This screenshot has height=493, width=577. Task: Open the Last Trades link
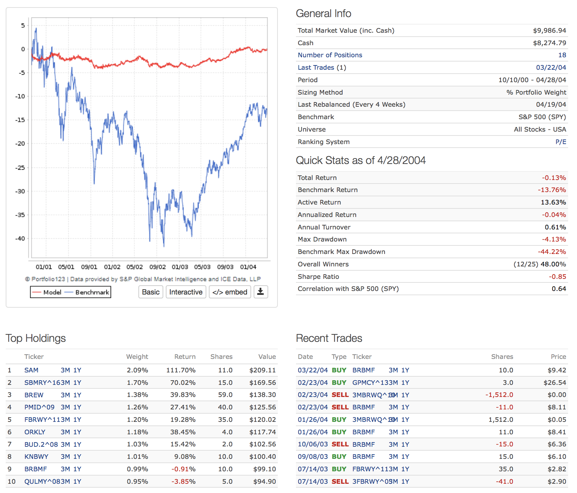point(316,68)
